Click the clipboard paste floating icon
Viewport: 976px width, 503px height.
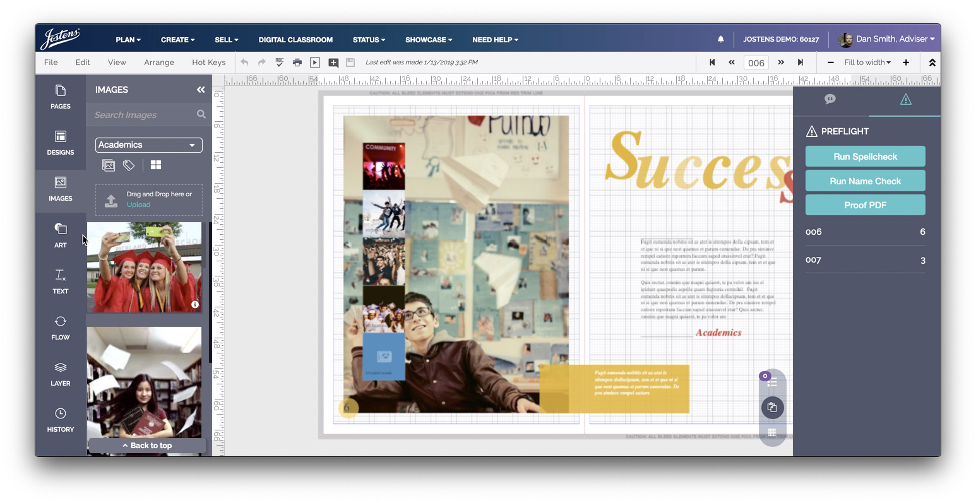point(772,407)
